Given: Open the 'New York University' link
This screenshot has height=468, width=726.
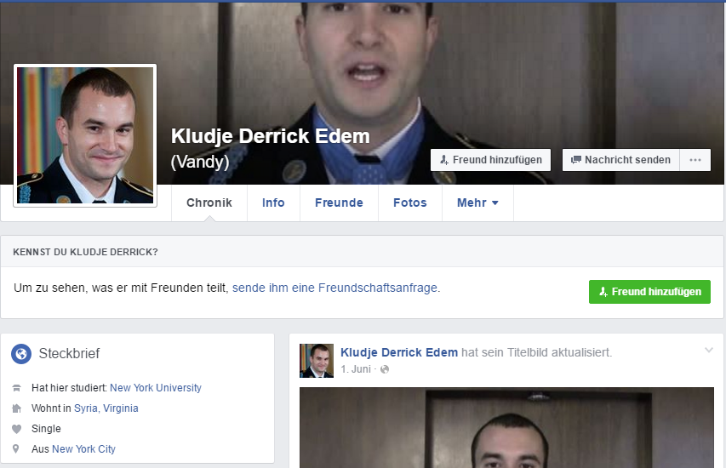Looking at the screenshot, I should pos(156,388).
